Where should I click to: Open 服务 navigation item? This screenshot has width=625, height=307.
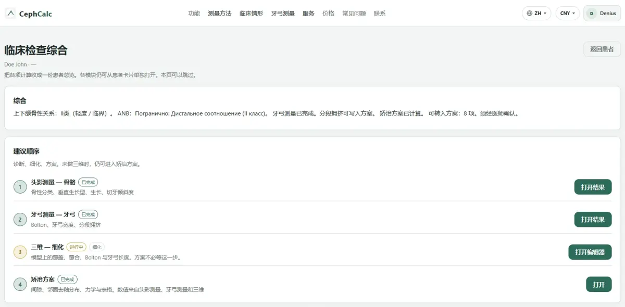[308, 14]
